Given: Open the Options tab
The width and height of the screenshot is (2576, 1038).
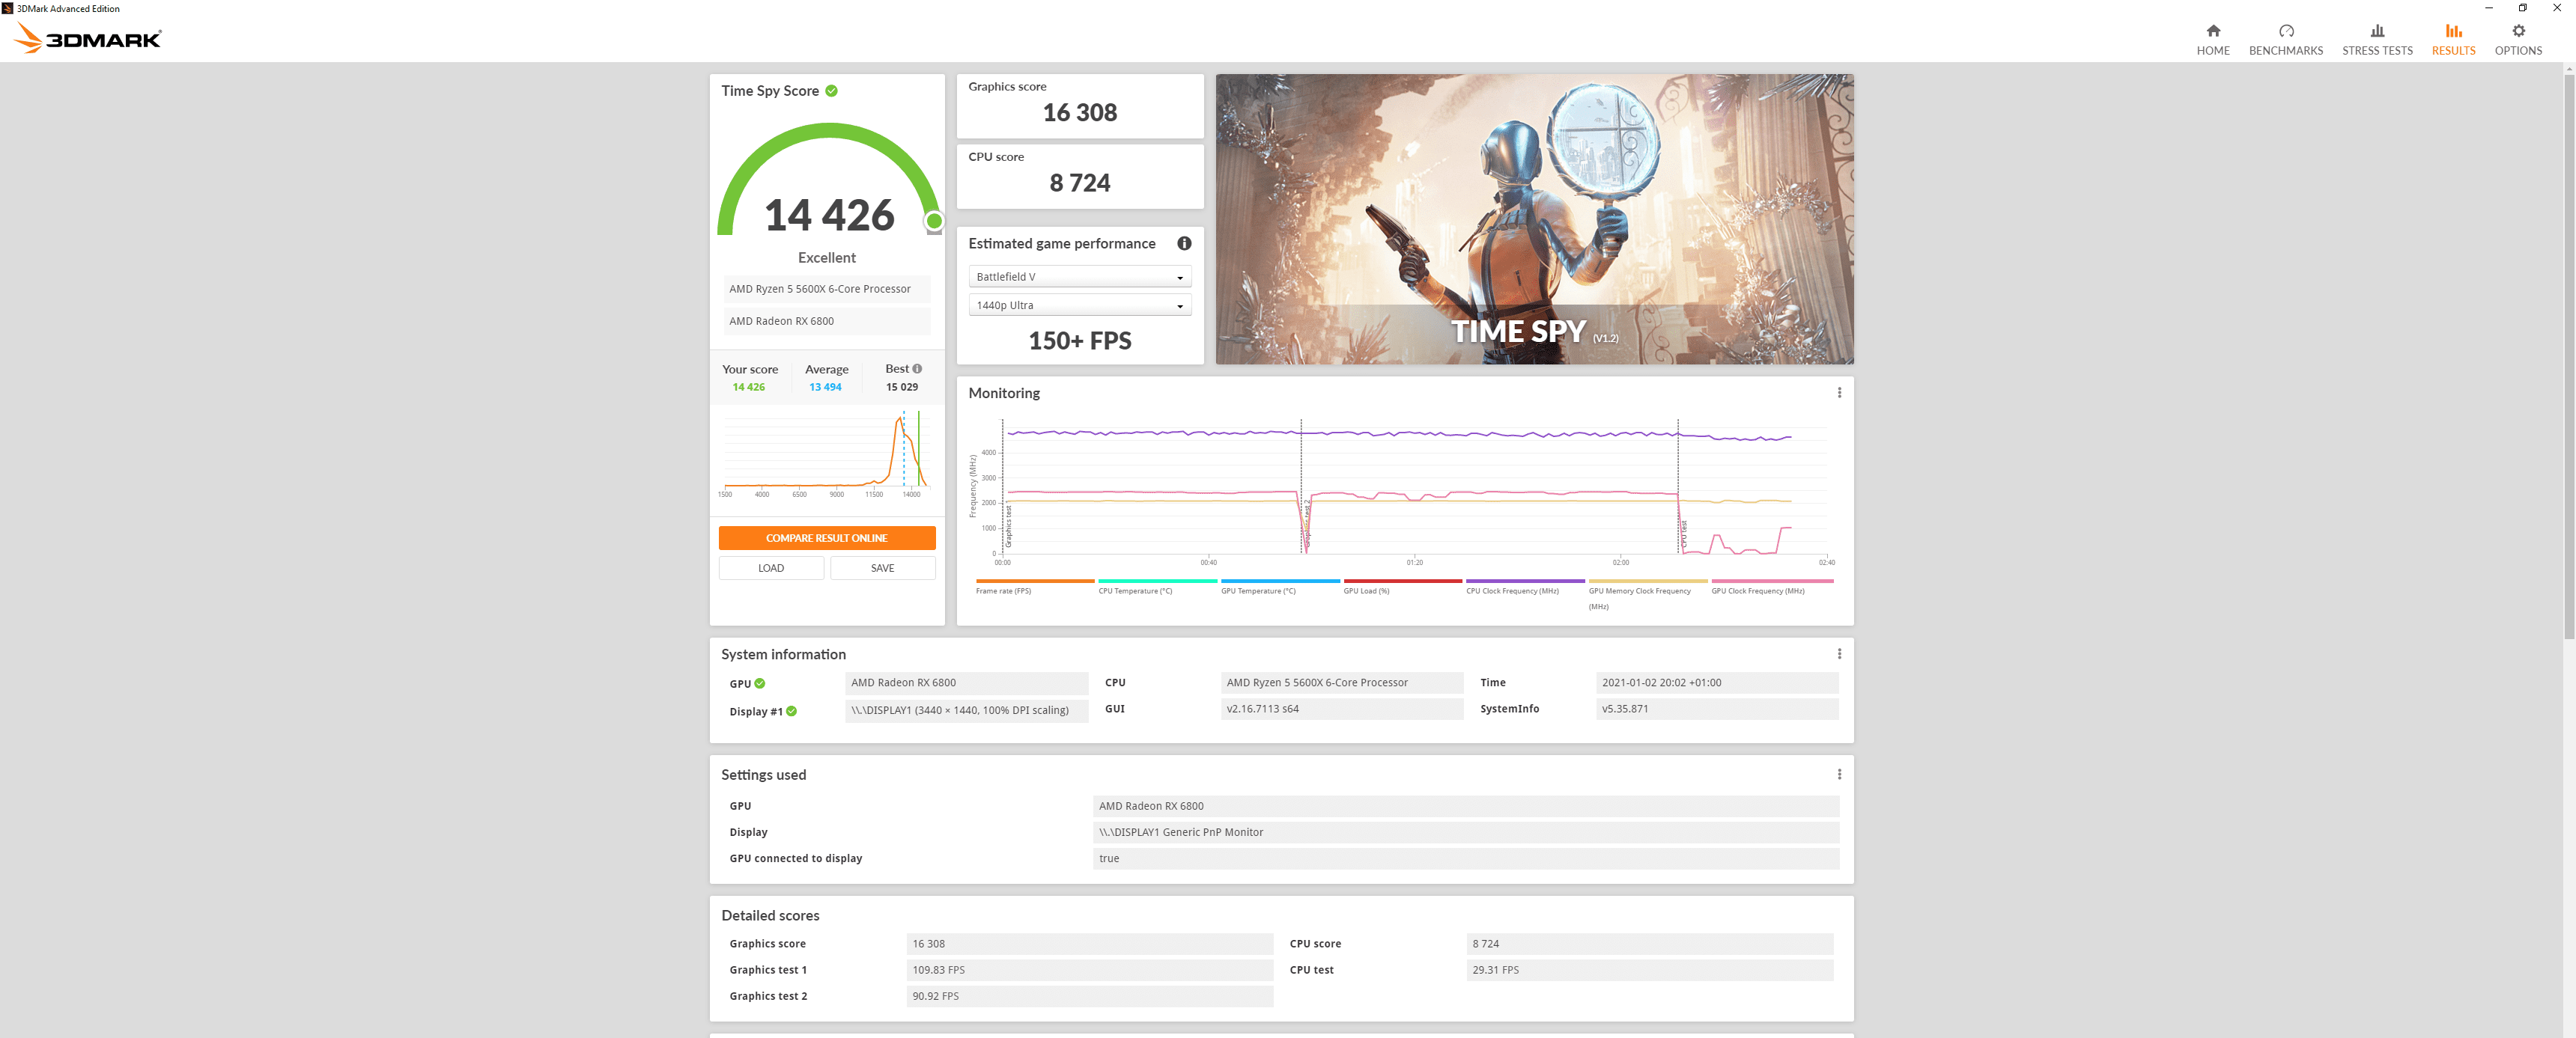Looking at the screenshot, I should click(x=2517, y=40).
